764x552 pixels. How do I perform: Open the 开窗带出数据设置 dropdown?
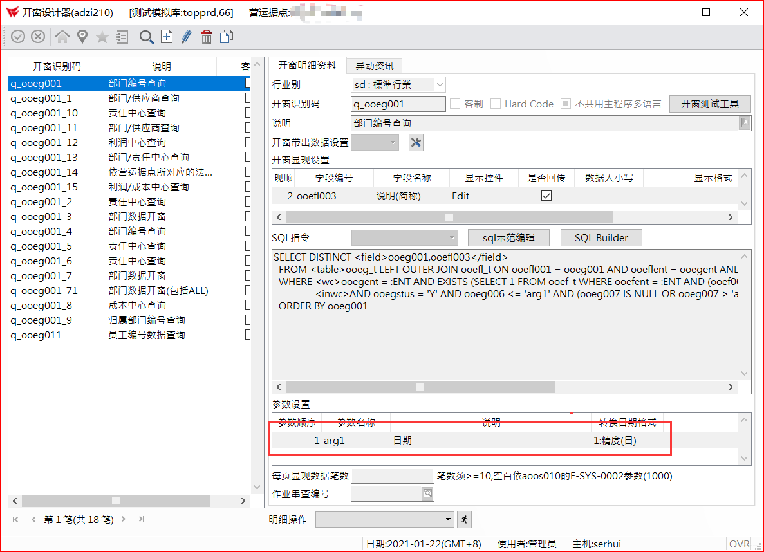coord(393,143)
